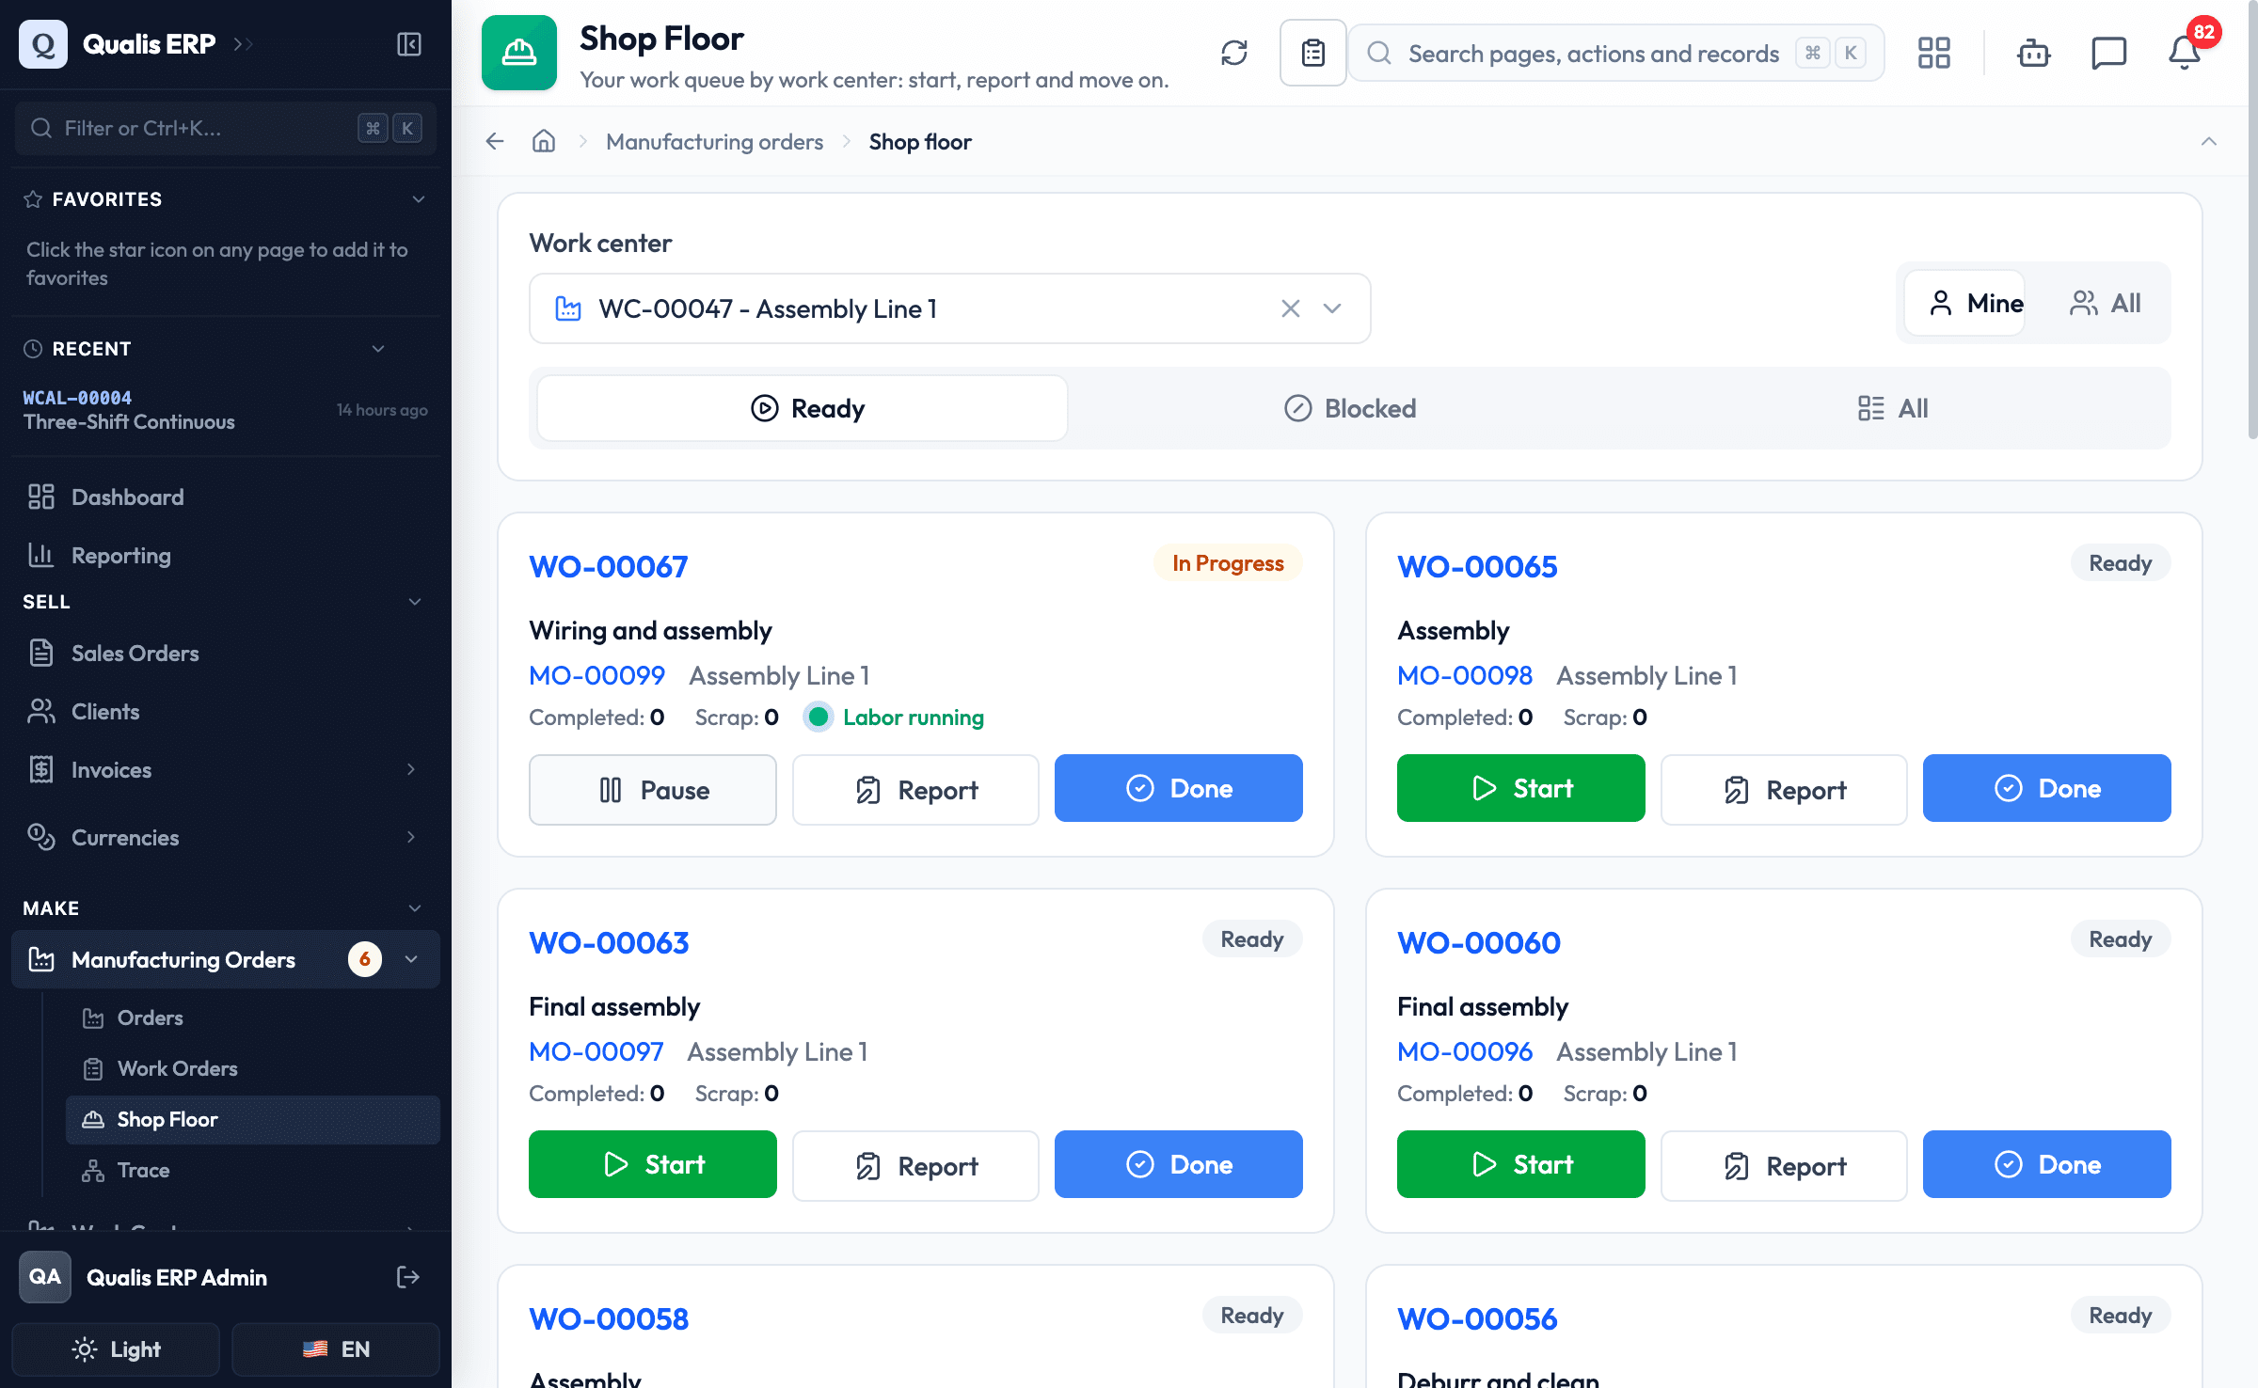Open notifications bell with 82 badge
The height and width of the screenshot is (1388, 2258).
point(2185,53)
